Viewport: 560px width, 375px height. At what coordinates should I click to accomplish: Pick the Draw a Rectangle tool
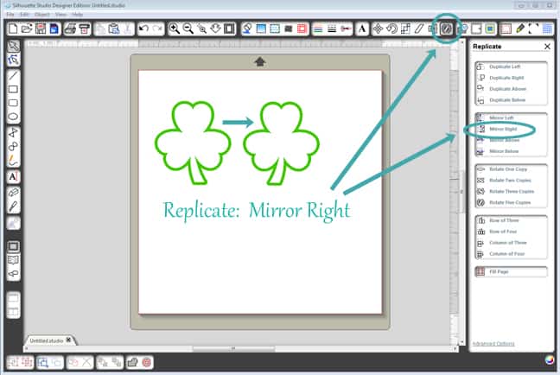(14, 88)
